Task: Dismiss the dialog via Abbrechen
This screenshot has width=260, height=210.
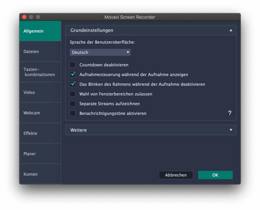Action: coord(176,175)
